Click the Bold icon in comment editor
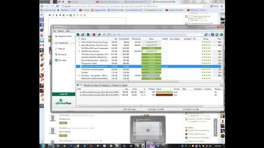The image size is (264, 148). coord(49,15)
